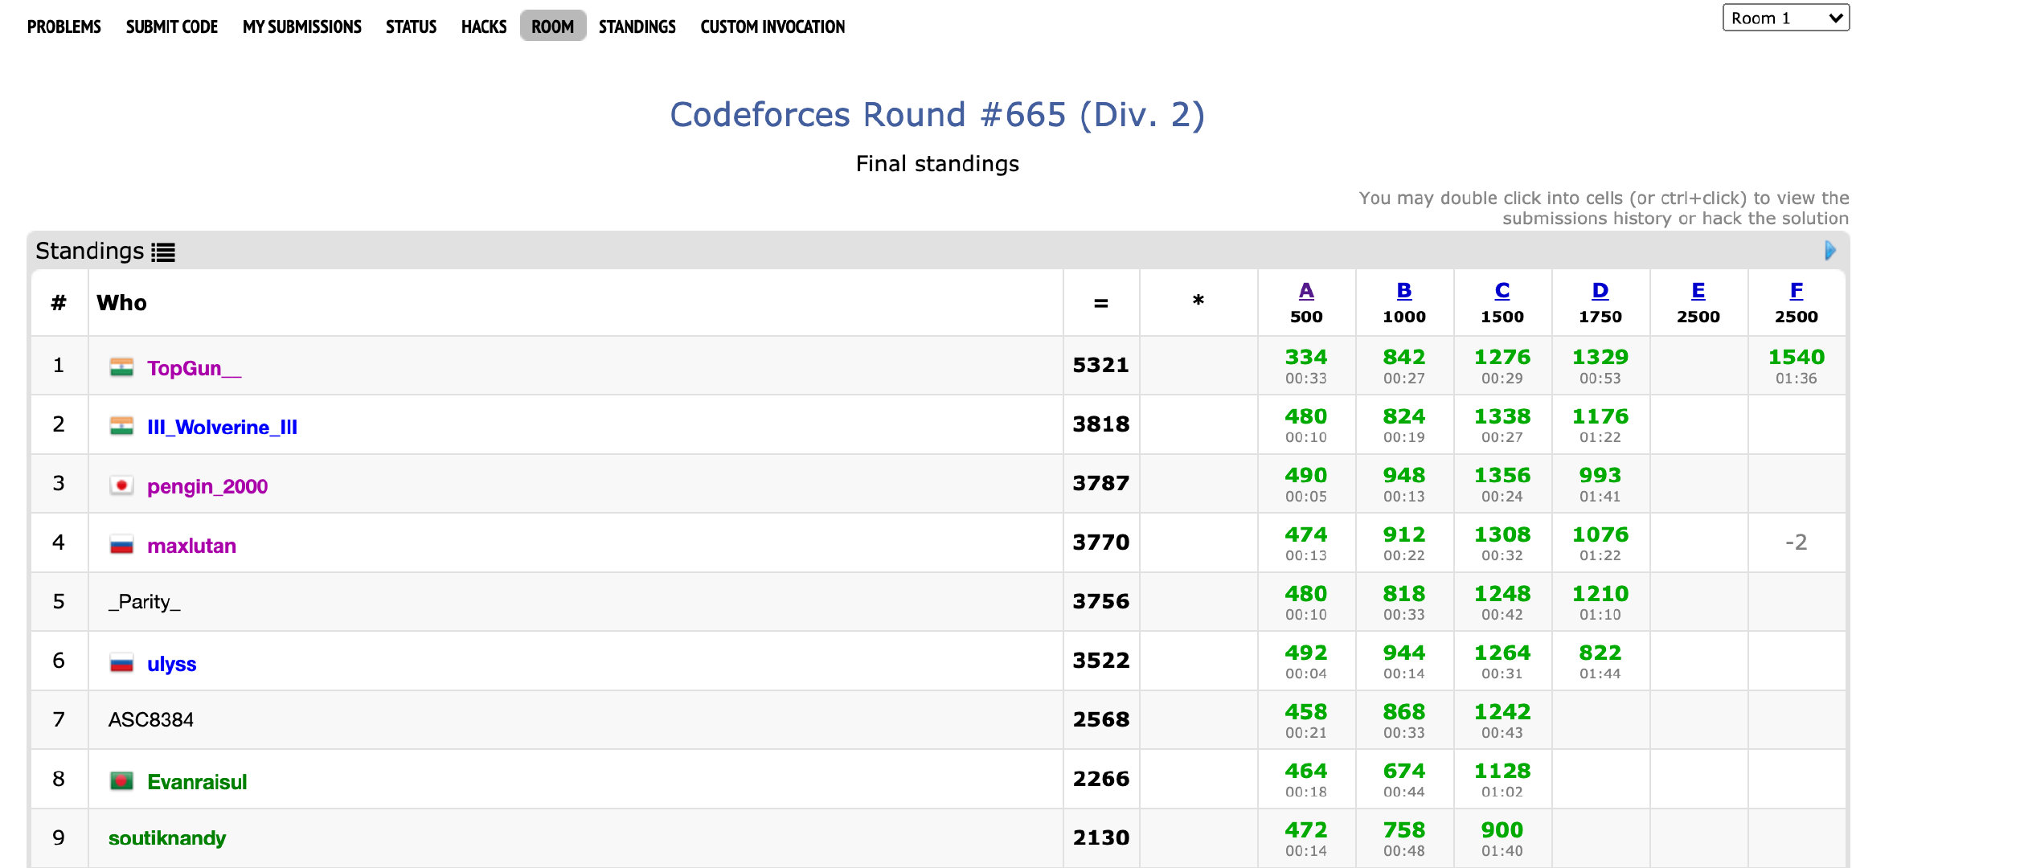Click Evanraisul score 1128 in C
2024x868 pixels.
1502,771
